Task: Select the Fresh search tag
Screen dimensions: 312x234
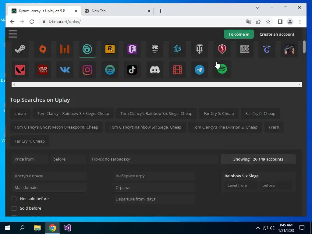Action: (x=274, y=127)
